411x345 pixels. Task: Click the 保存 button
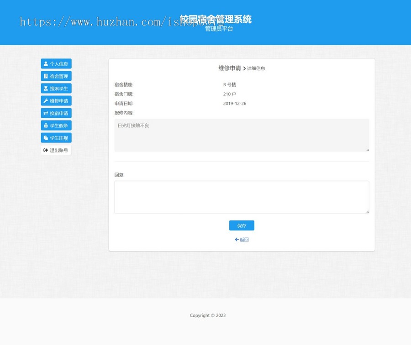pos(242,225)
